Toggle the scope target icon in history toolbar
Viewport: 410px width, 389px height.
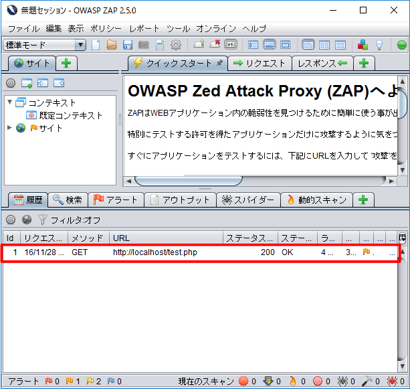click(x=11, y=220)
